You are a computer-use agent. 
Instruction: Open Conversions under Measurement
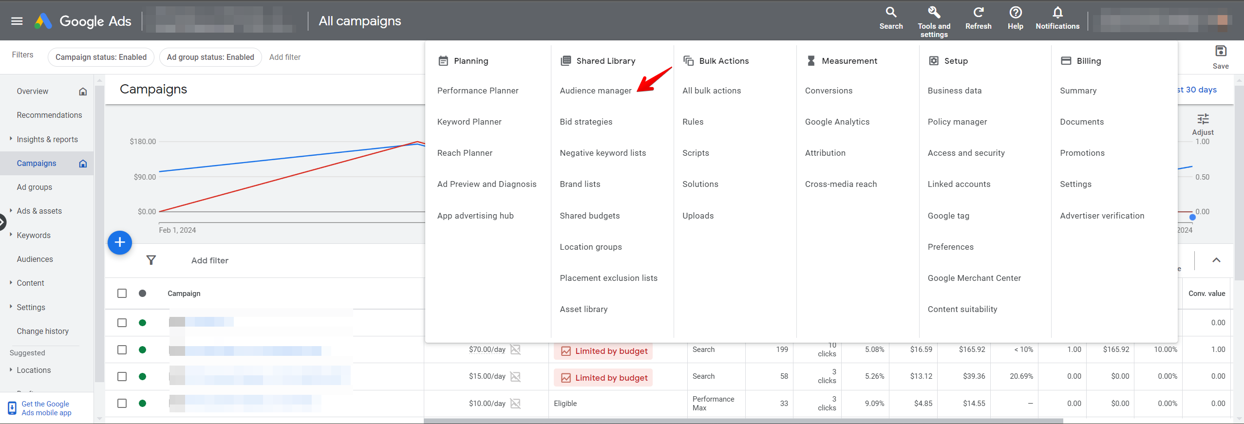(x=829, y=91)
